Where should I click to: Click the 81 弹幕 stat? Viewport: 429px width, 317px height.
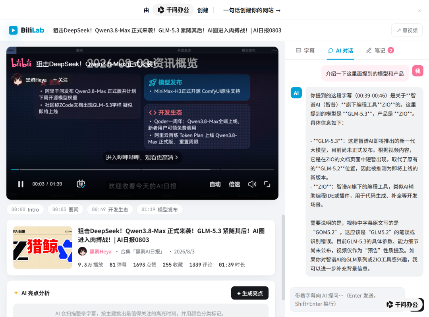click(118, 265)
